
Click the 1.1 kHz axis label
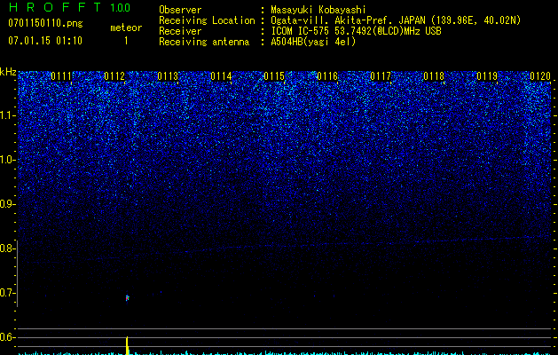(x=6, y=115)
